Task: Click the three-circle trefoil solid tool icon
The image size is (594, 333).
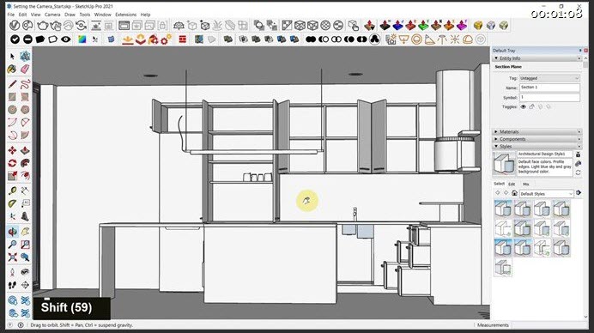Action: (374, 39)
